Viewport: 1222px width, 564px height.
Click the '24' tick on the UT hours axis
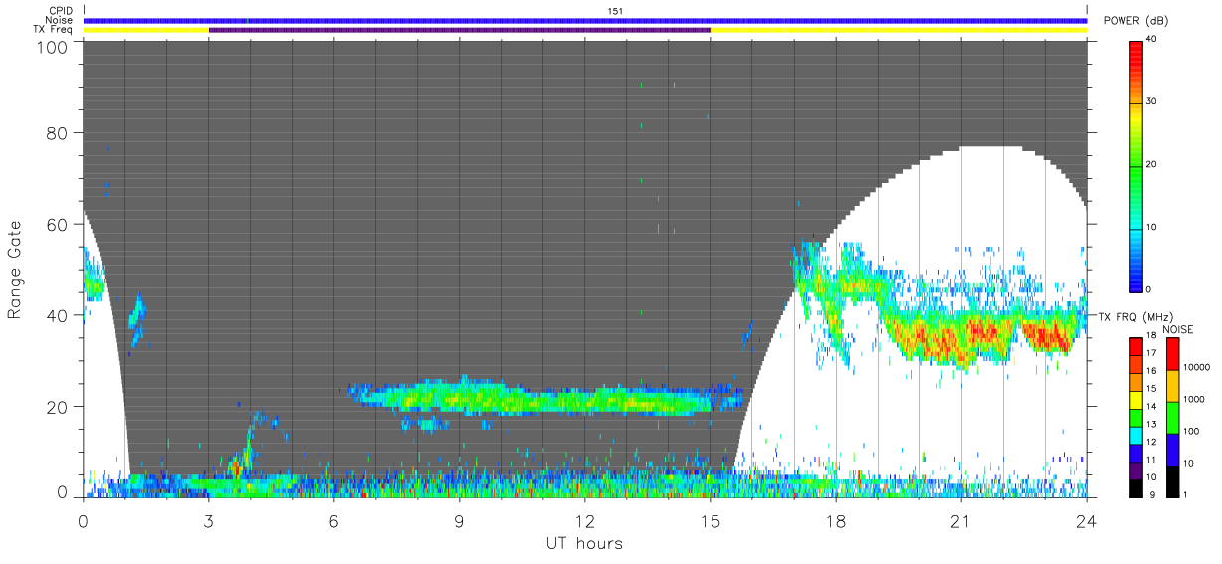1087,519
